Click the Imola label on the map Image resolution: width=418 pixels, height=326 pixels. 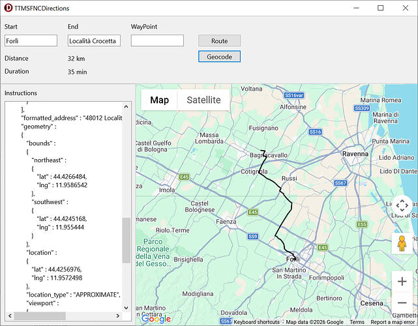click(167, 190)
